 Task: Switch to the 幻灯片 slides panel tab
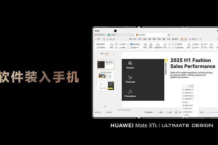[x=106, y=54]
